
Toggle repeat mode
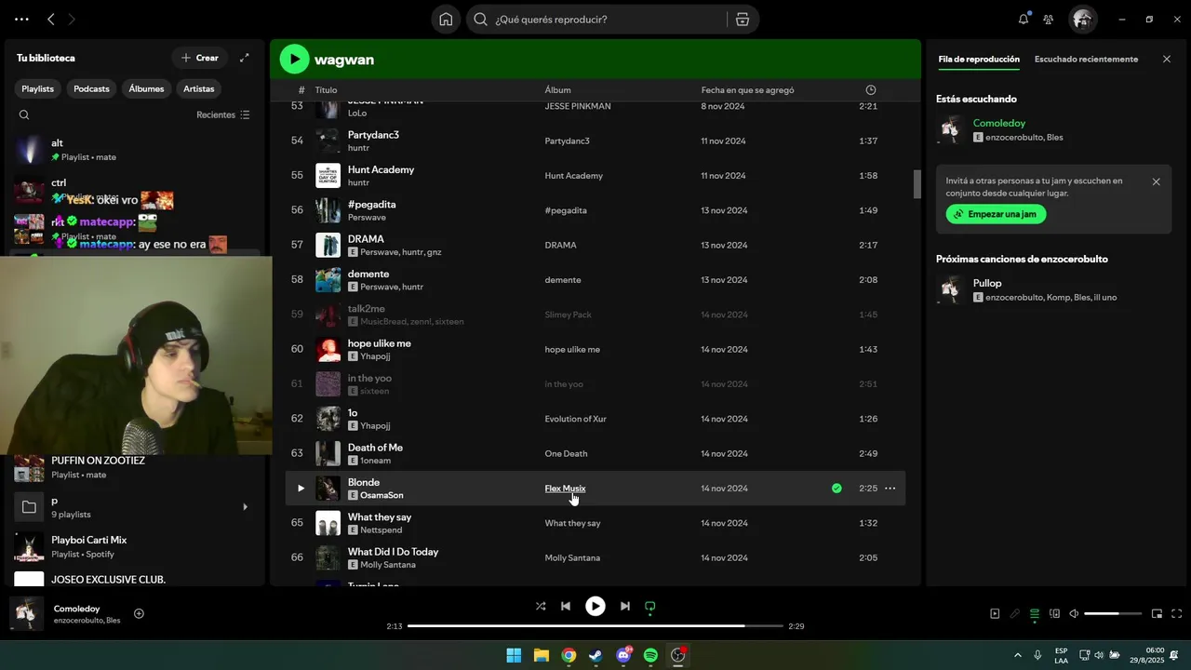[x=650, y=606]
